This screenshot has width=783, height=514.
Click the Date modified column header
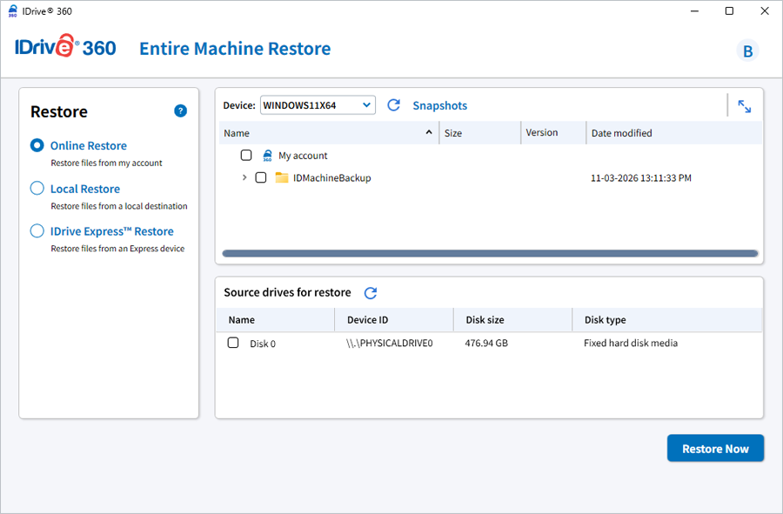(x=674, y=133)
